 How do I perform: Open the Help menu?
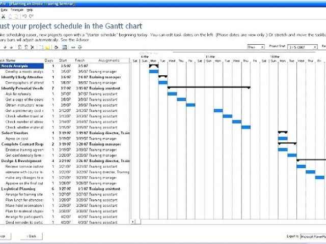point(30,10)
